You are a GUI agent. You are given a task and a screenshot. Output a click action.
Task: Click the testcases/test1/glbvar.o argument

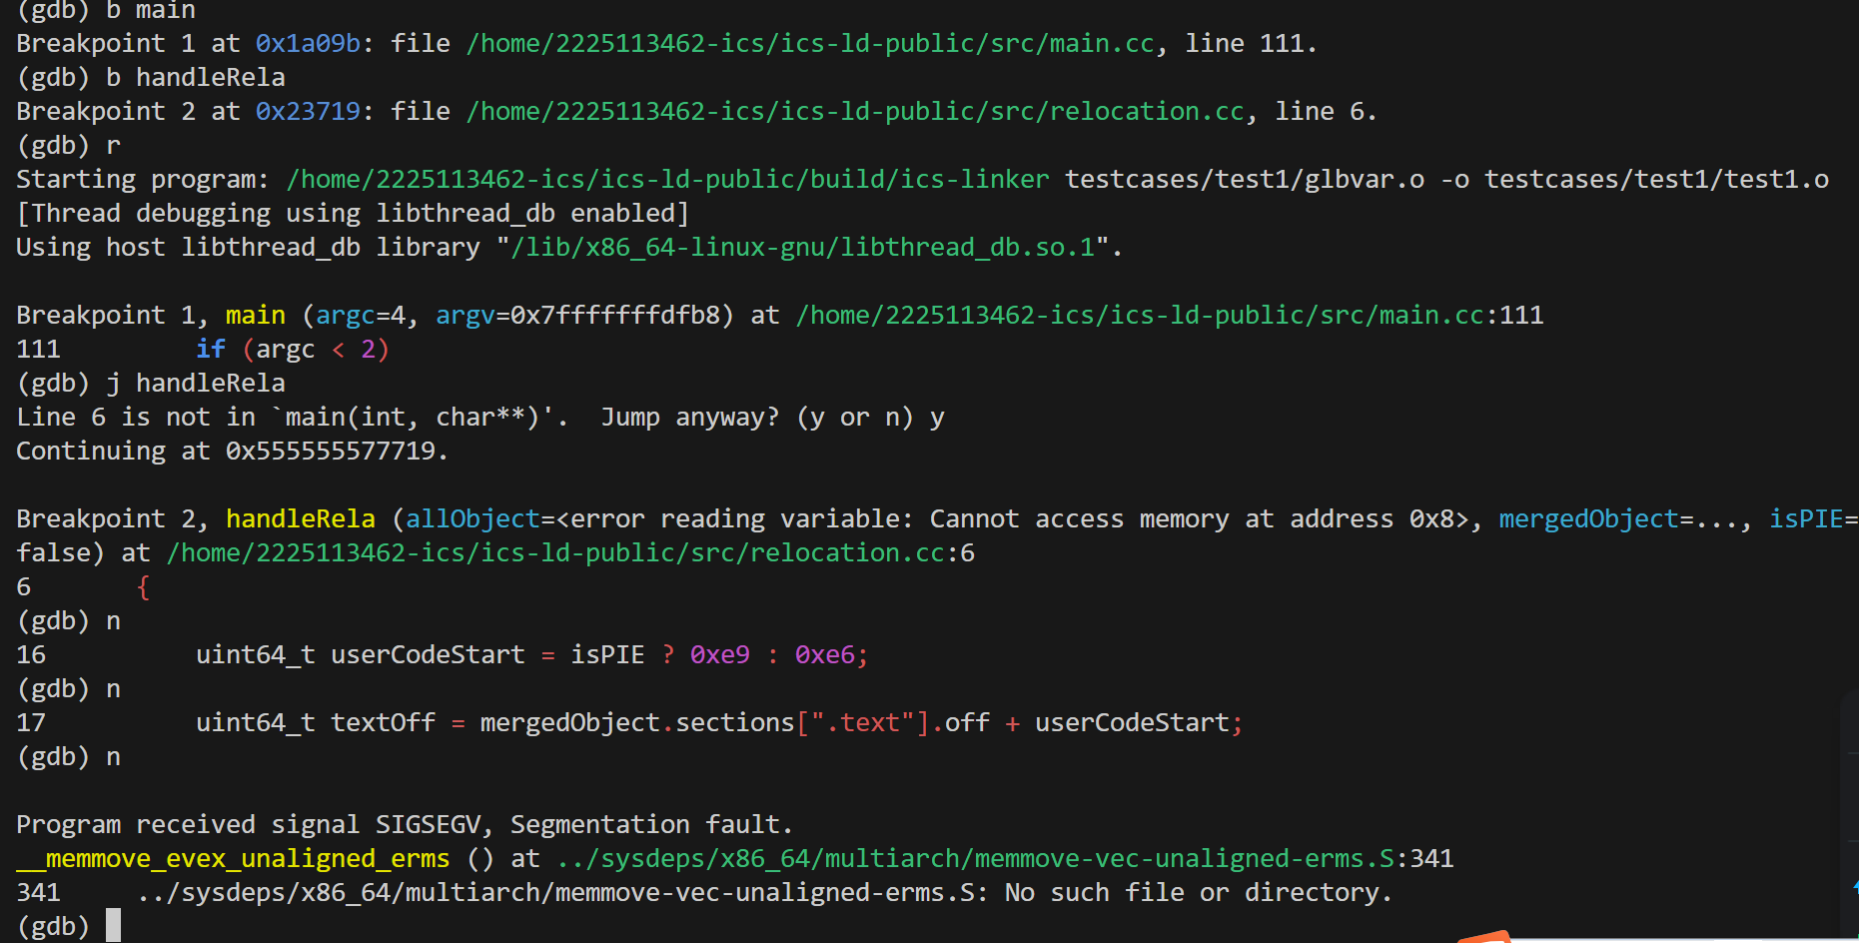tap(1244, 180)
